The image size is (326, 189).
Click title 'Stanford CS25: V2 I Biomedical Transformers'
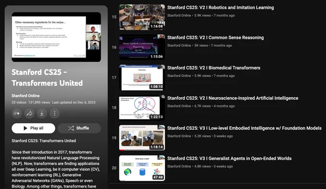click(214, 68)
